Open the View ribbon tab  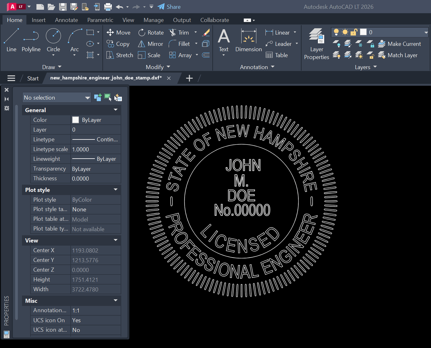[128, 20]
